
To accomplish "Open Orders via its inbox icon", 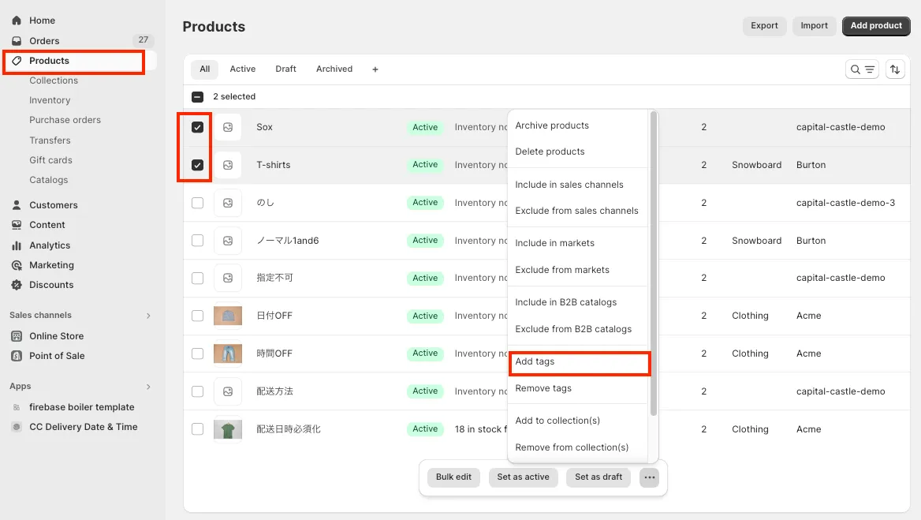I will [x=17, y=41].
